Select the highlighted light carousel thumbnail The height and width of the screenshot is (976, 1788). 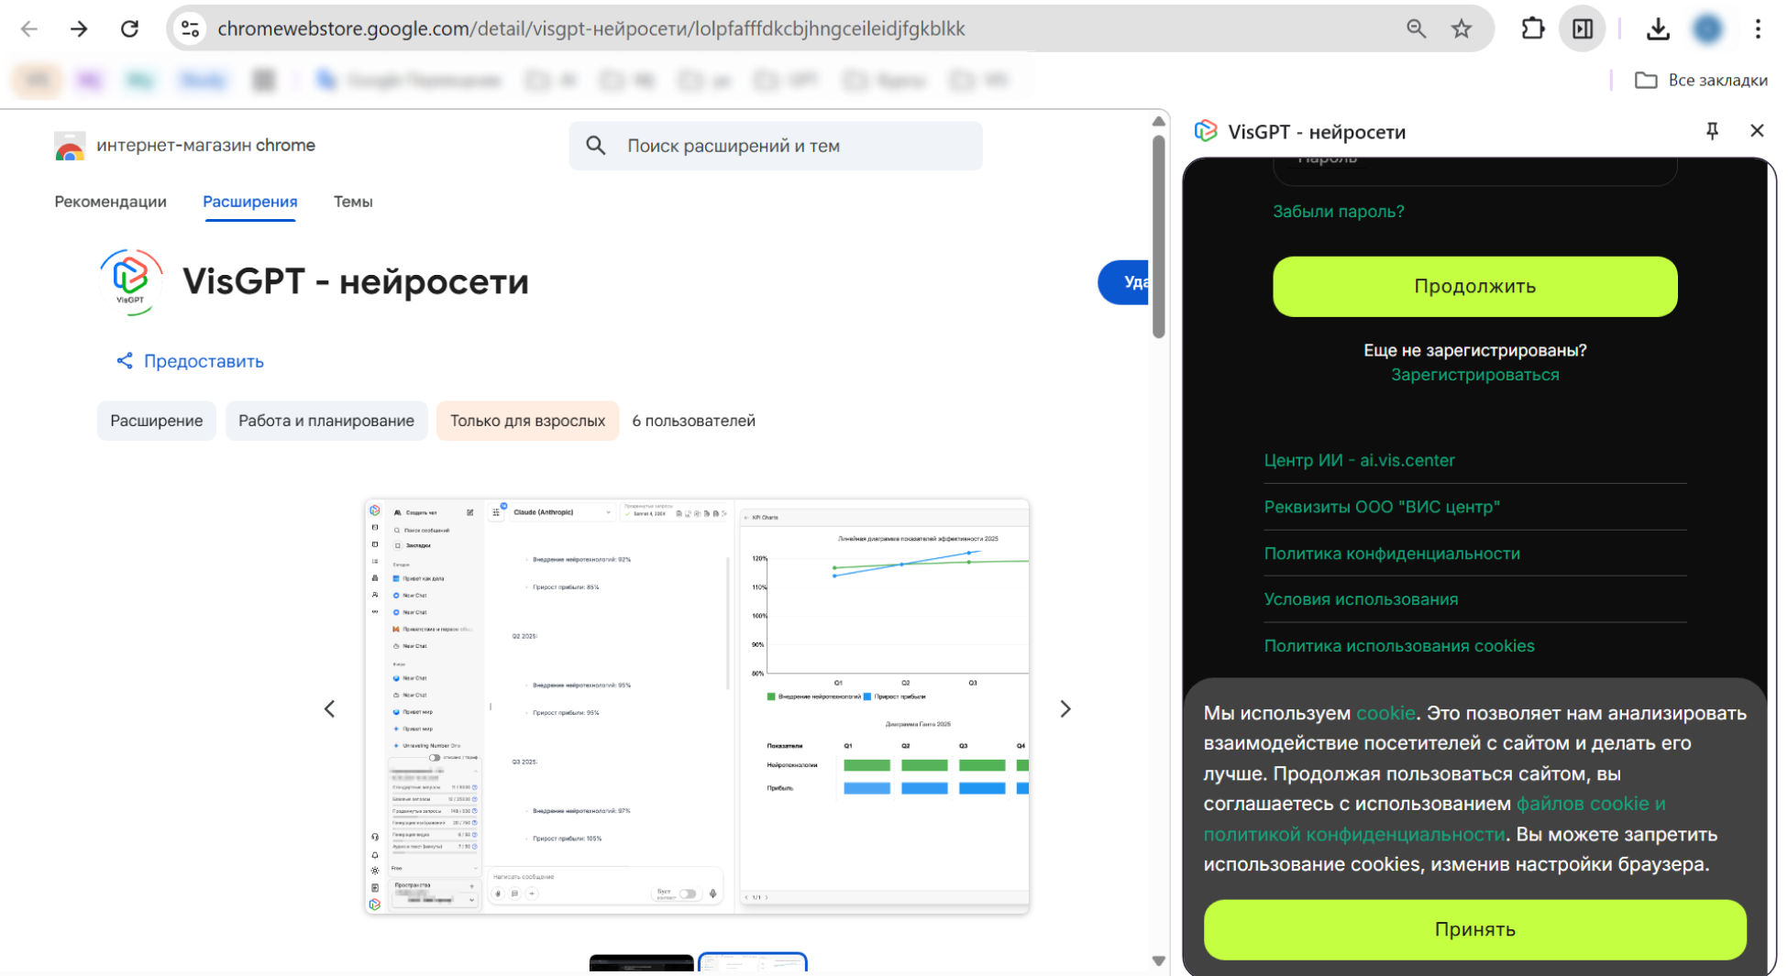pyautogui.click(x=753, y=962)
